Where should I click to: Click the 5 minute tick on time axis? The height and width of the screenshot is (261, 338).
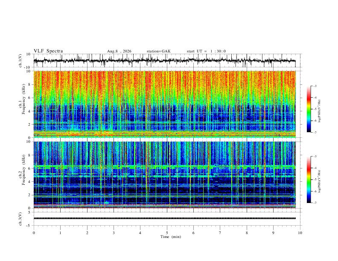coord(167,233)
